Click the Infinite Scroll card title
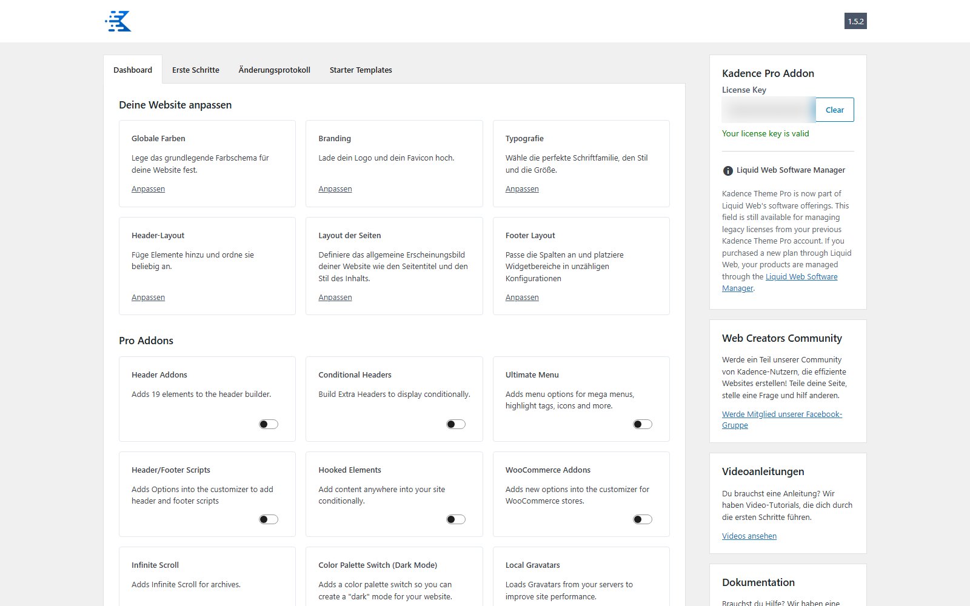This screenshot has width=970, height=606. click(155, 565)
